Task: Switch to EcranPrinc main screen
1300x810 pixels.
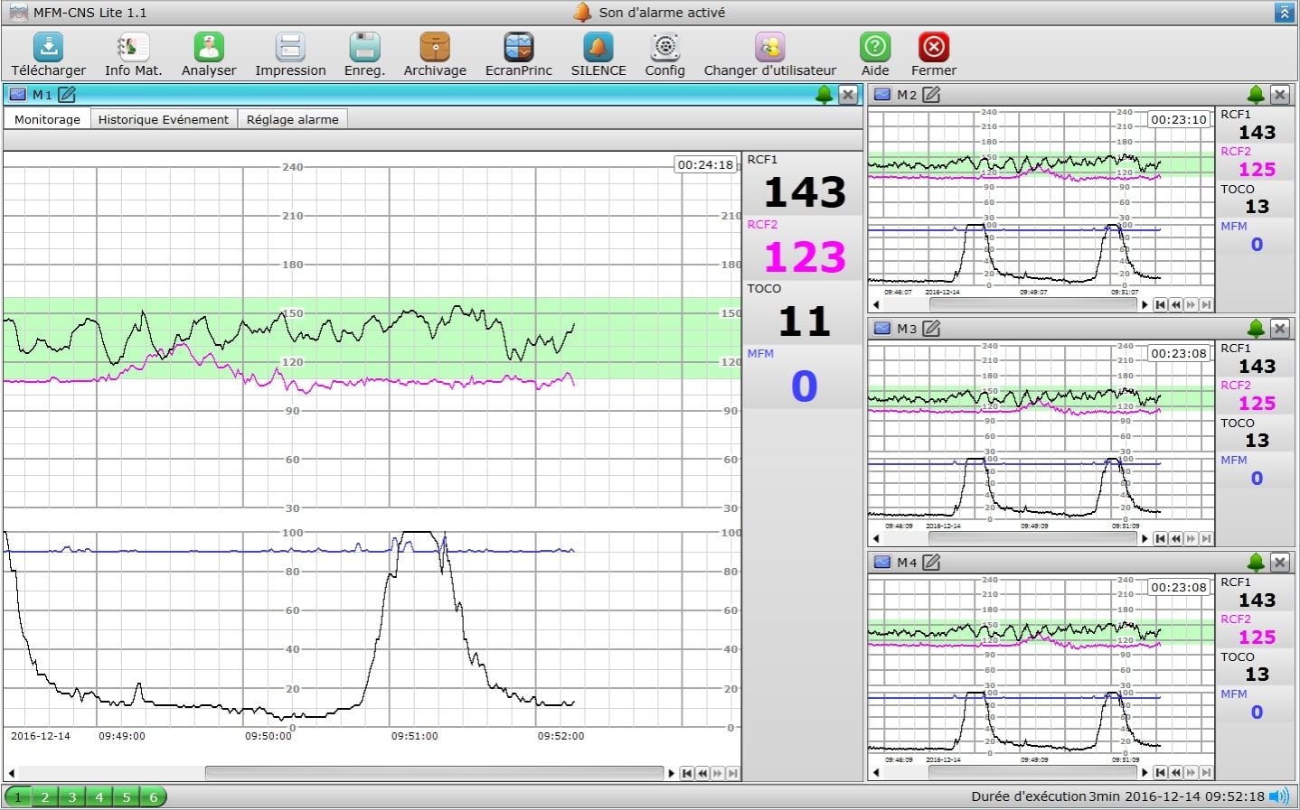Action: coord(518,47)
